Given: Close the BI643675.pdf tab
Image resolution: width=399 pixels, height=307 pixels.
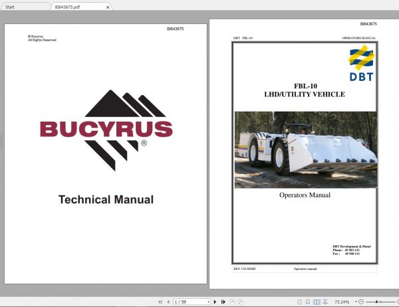Looking at the screenshot, I should [108, 7].
